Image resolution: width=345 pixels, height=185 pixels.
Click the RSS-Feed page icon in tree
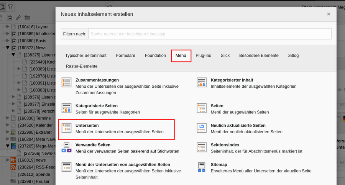coord(13,167)
